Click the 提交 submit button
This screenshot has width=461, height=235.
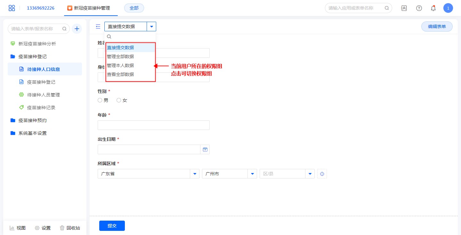point(112,226)
